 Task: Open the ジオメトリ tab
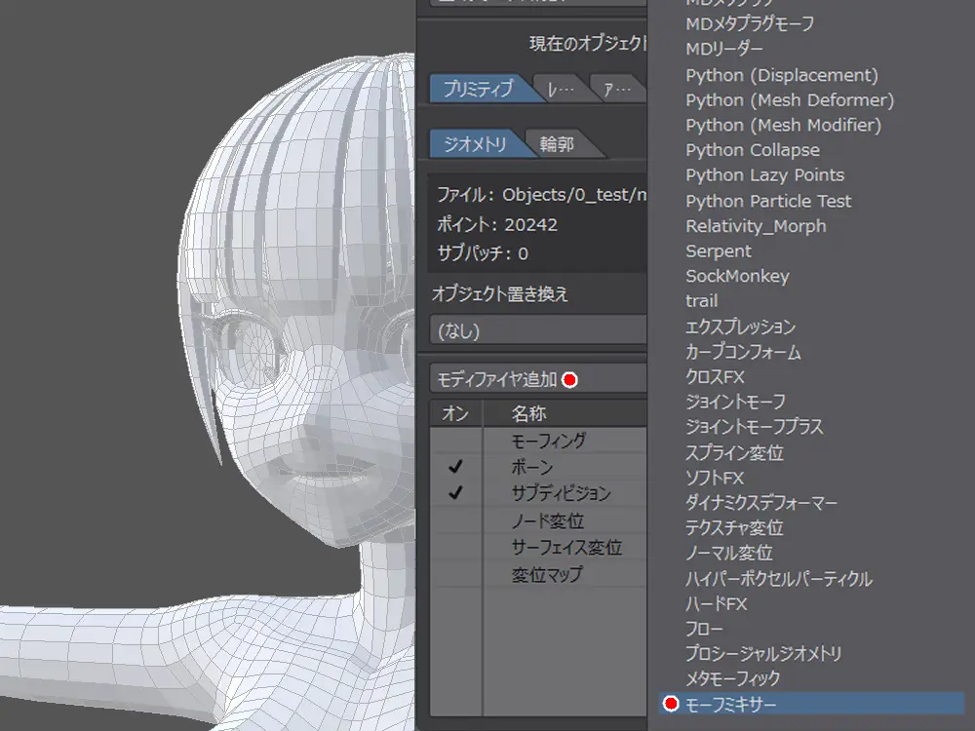[475, 144]
